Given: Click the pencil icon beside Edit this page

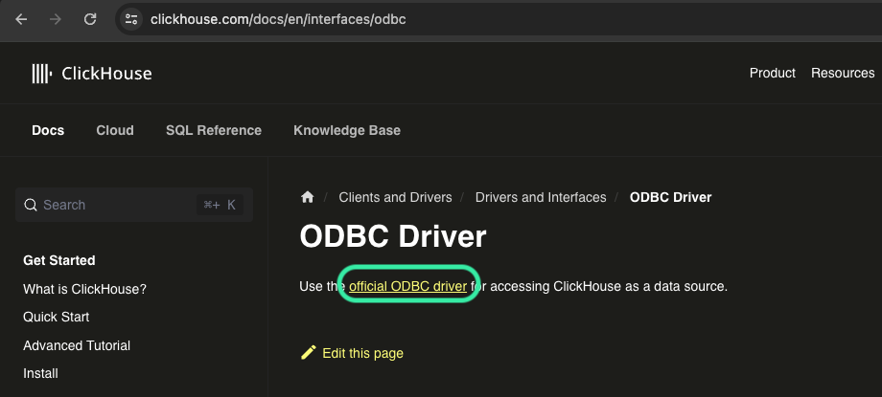Looking at the screenshot, I should pos(309,353).
